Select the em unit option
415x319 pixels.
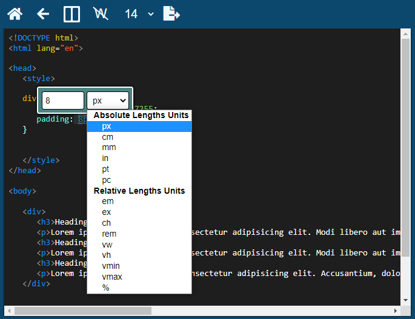pos(139,202)
